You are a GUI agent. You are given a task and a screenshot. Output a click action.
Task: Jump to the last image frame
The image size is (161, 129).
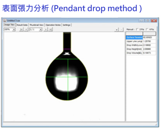point(50,30)
